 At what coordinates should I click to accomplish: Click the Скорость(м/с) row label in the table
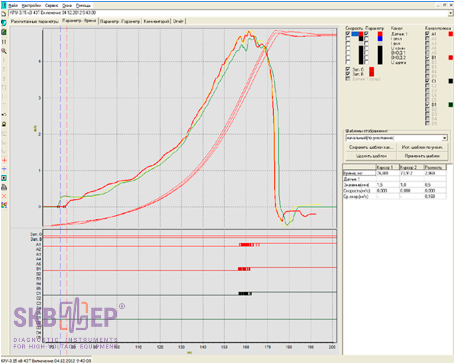pyautogui.click(x=359, y=191)
